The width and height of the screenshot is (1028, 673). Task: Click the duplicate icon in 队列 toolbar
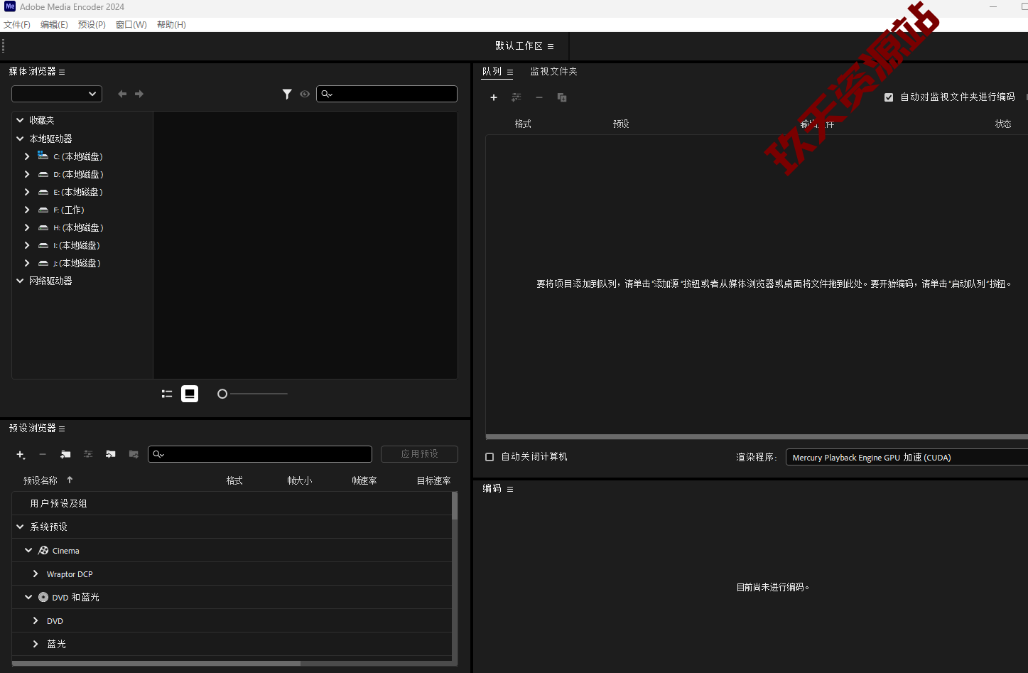click(x=562, y=97)
